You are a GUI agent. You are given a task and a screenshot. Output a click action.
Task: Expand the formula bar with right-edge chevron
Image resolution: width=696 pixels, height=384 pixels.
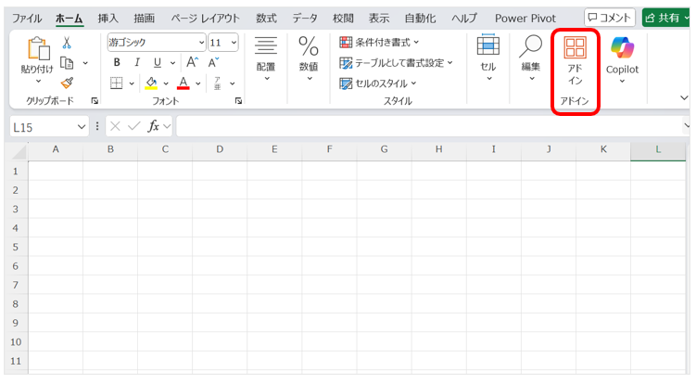[686, 127]
